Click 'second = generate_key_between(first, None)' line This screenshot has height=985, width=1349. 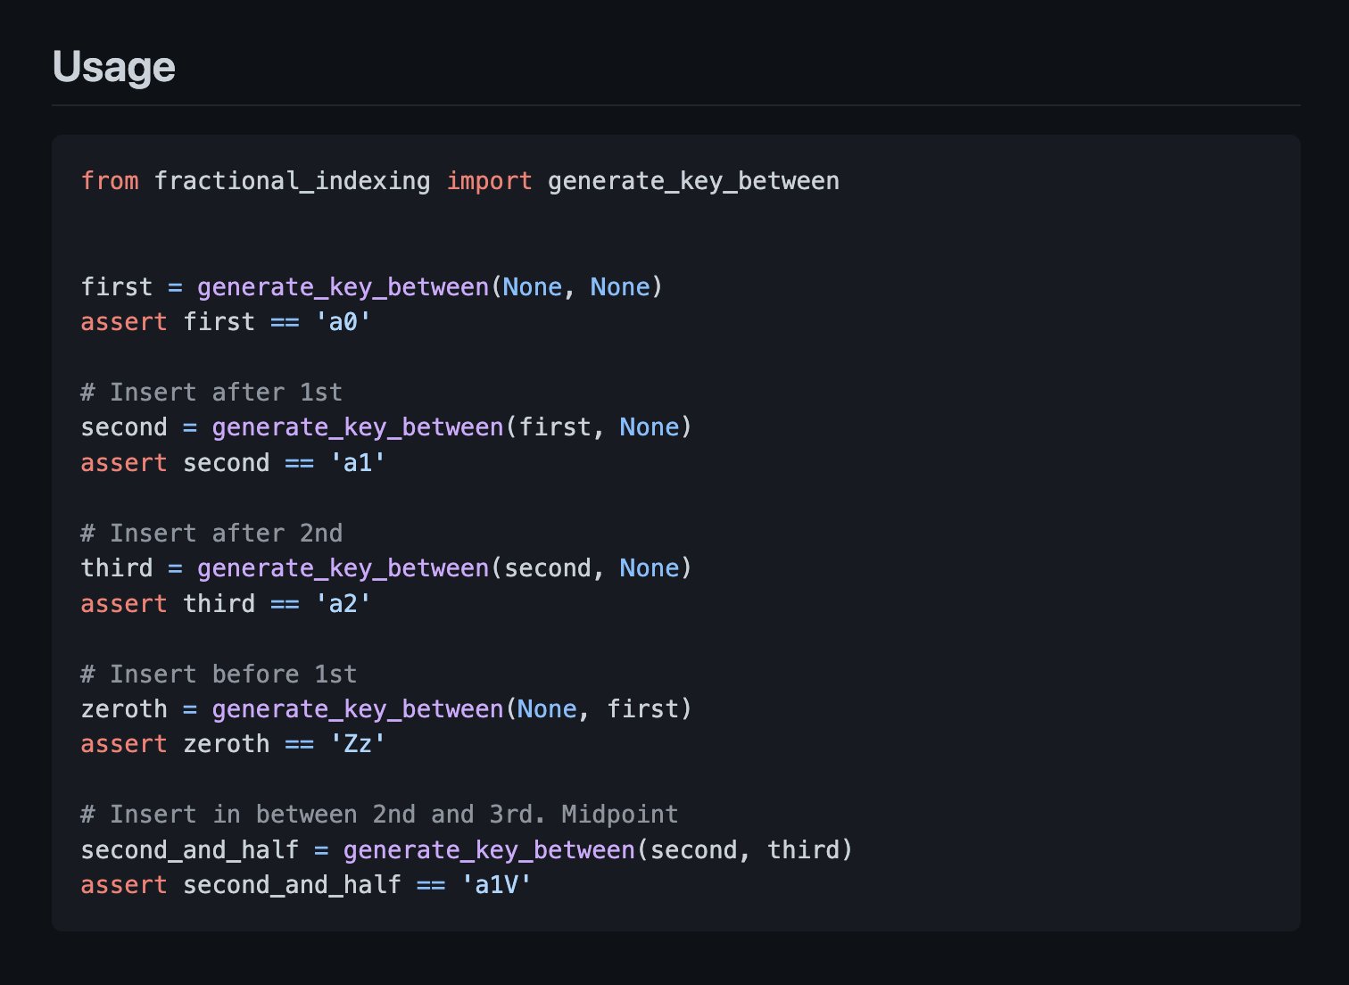click(386, 427)
